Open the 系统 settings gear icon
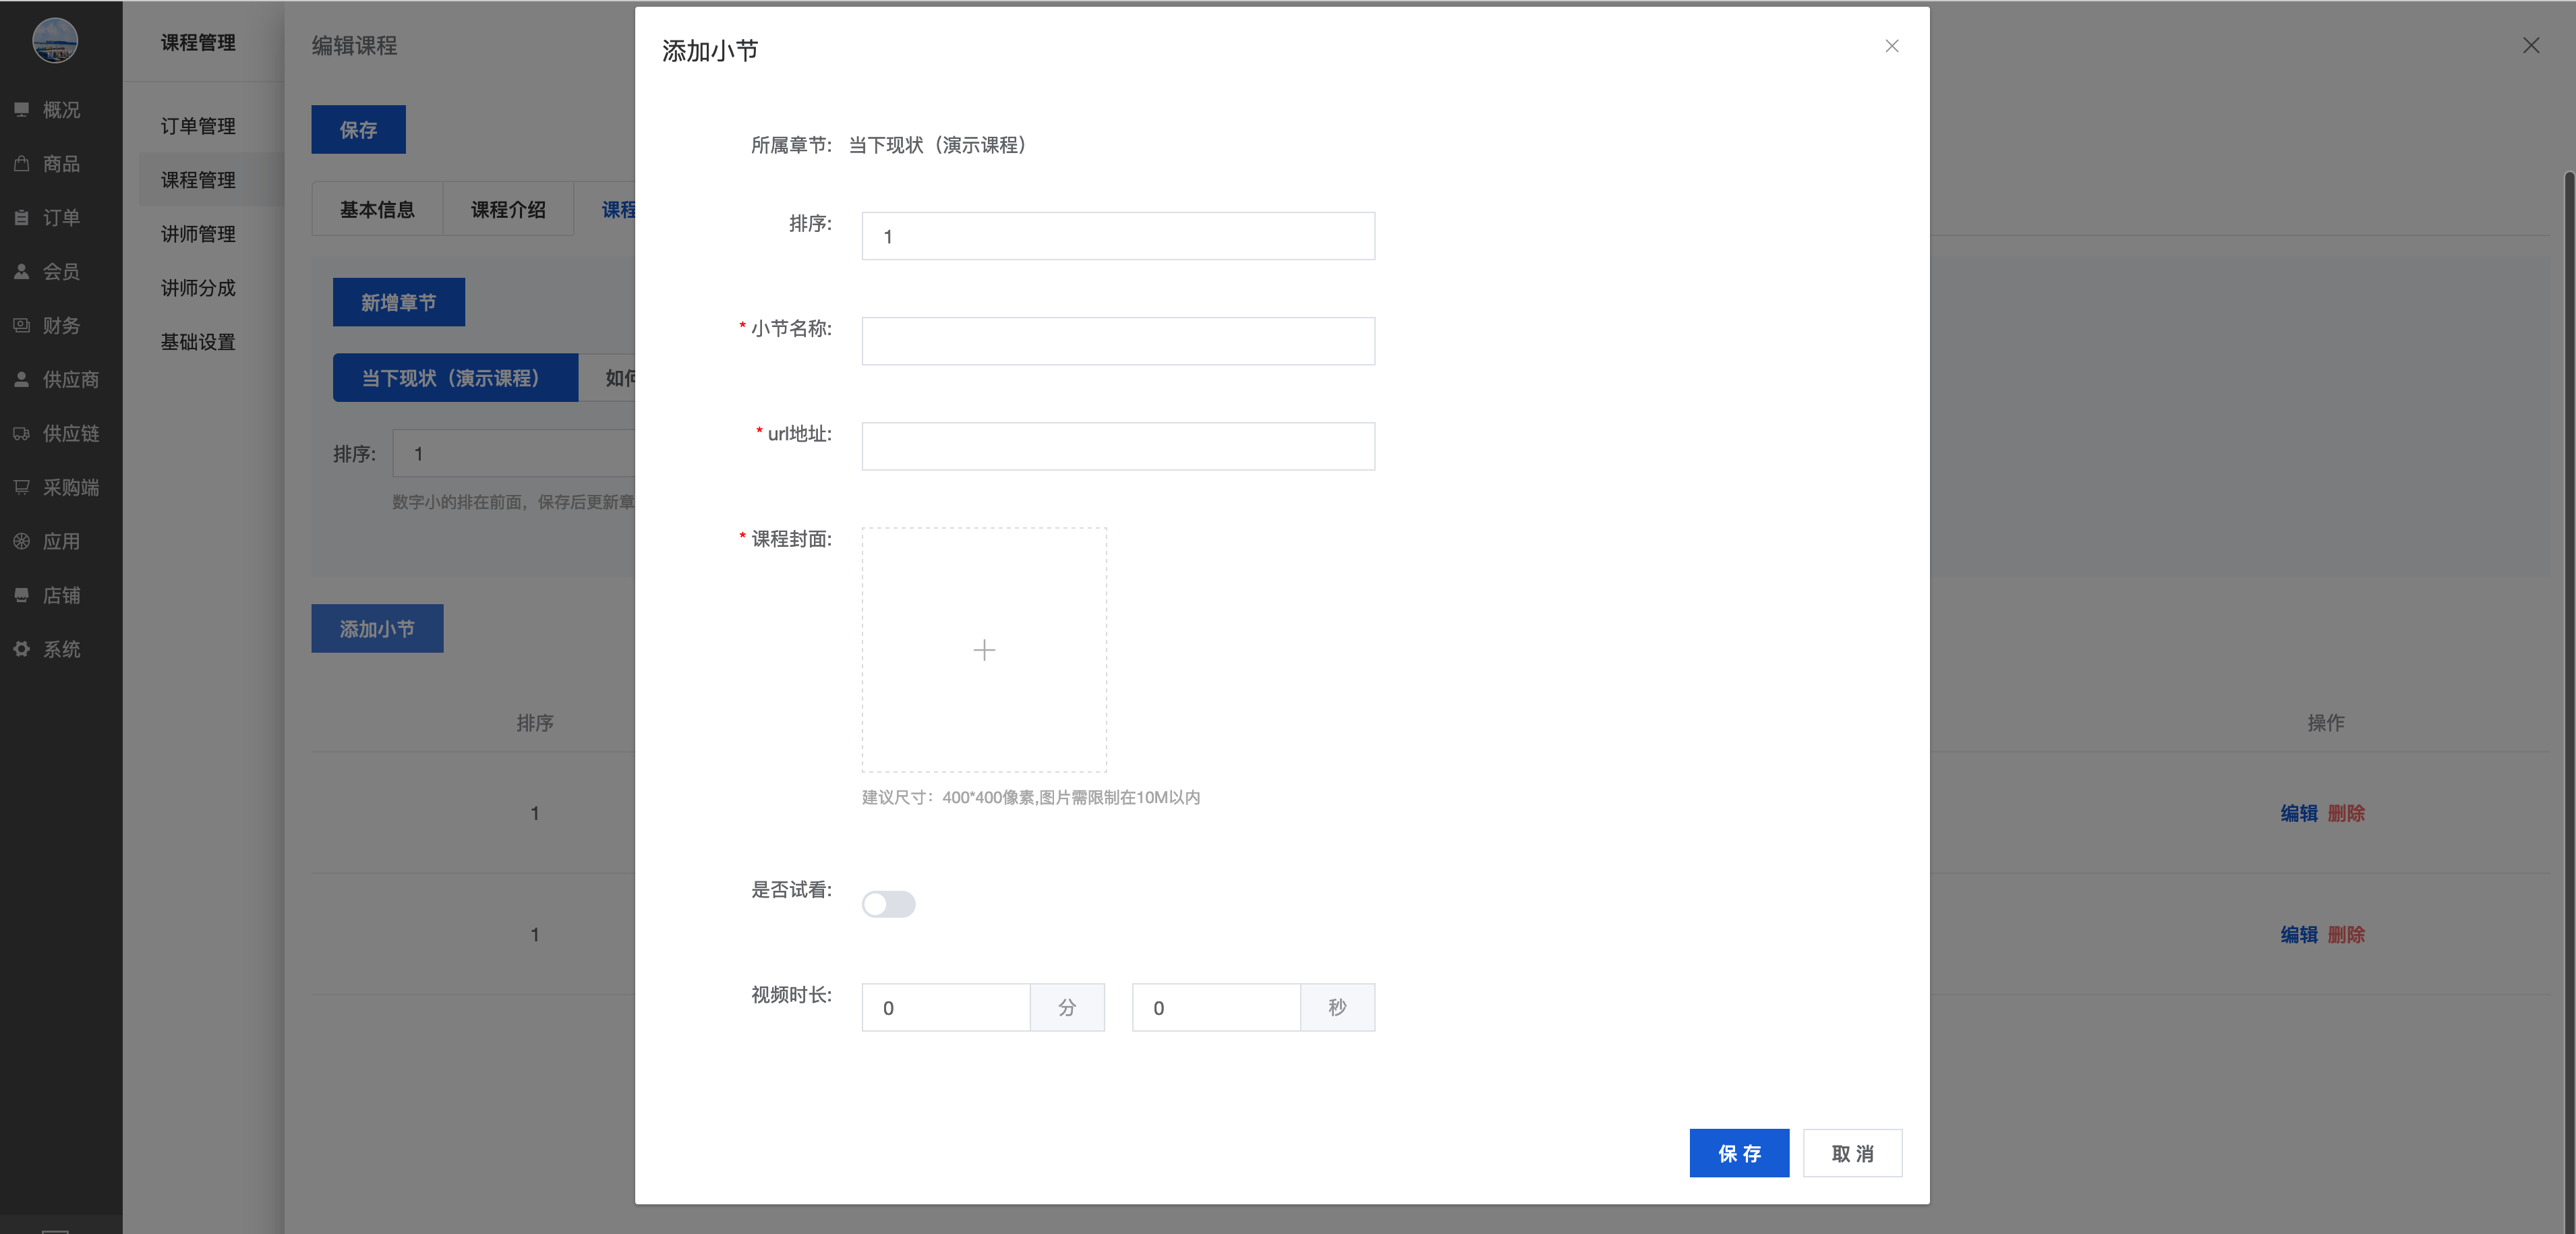This screenshot has width=2576, height=1234. [x=21, y=649]
